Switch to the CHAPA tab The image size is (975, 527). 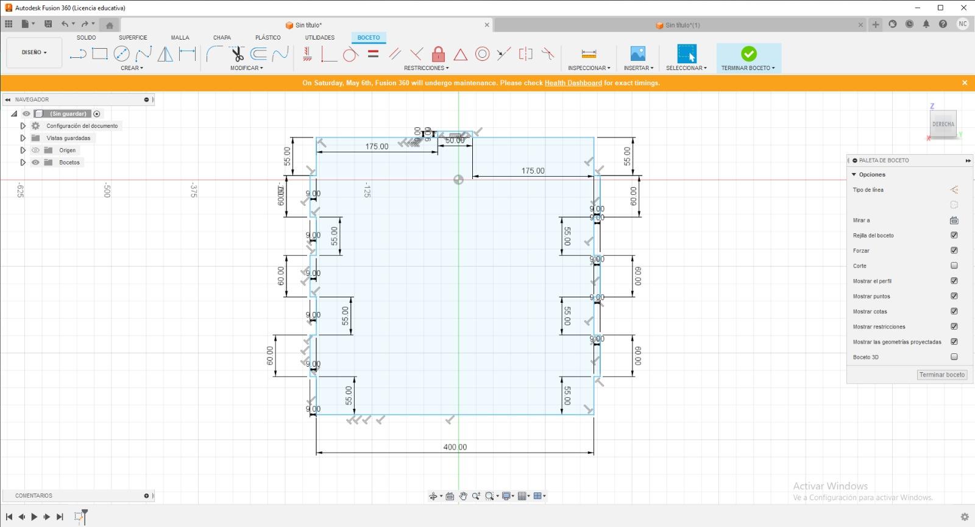pos(222,38)
